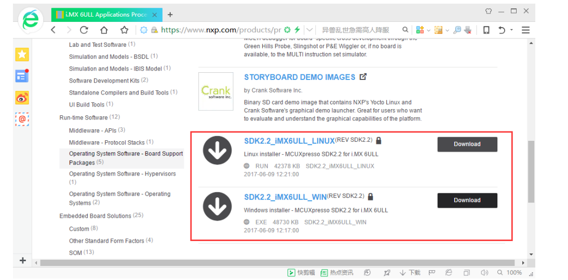Viewport: 568px width, 280px height.
Task: Open the colorful extensions grid icon
Action: coord(420,30)
